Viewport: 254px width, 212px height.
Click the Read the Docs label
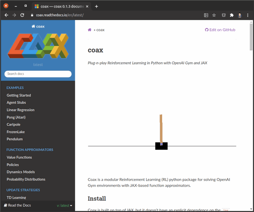tap(19, 205)
